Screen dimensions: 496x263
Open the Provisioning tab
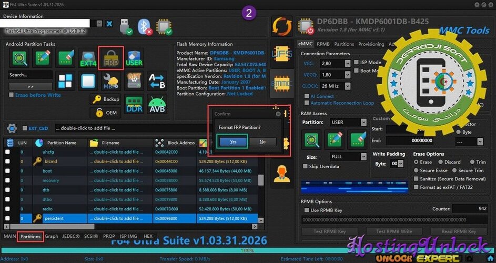click(371, 44)
